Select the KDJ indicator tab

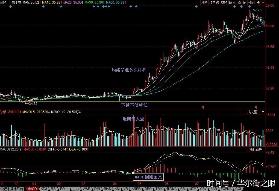click(x=44, y=189)
